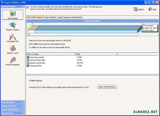Expand the Special Tools panel chevron
The width and height of the screenshot is (160, 116).
pos(24,113)
